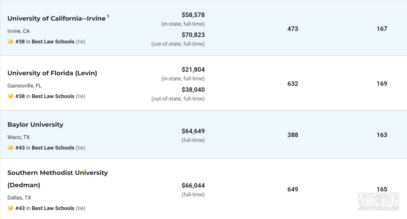Click the enrollment number 632 for Florida
The height and width of the screenshot is (219, 407).
pyautogui.click(x=293, y=84)
